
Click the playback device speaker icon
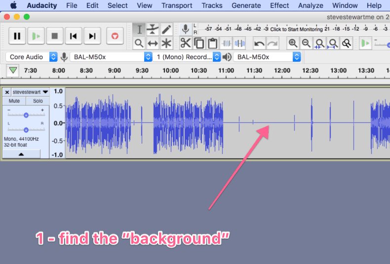pyautogui.click(x=227, y=57)
